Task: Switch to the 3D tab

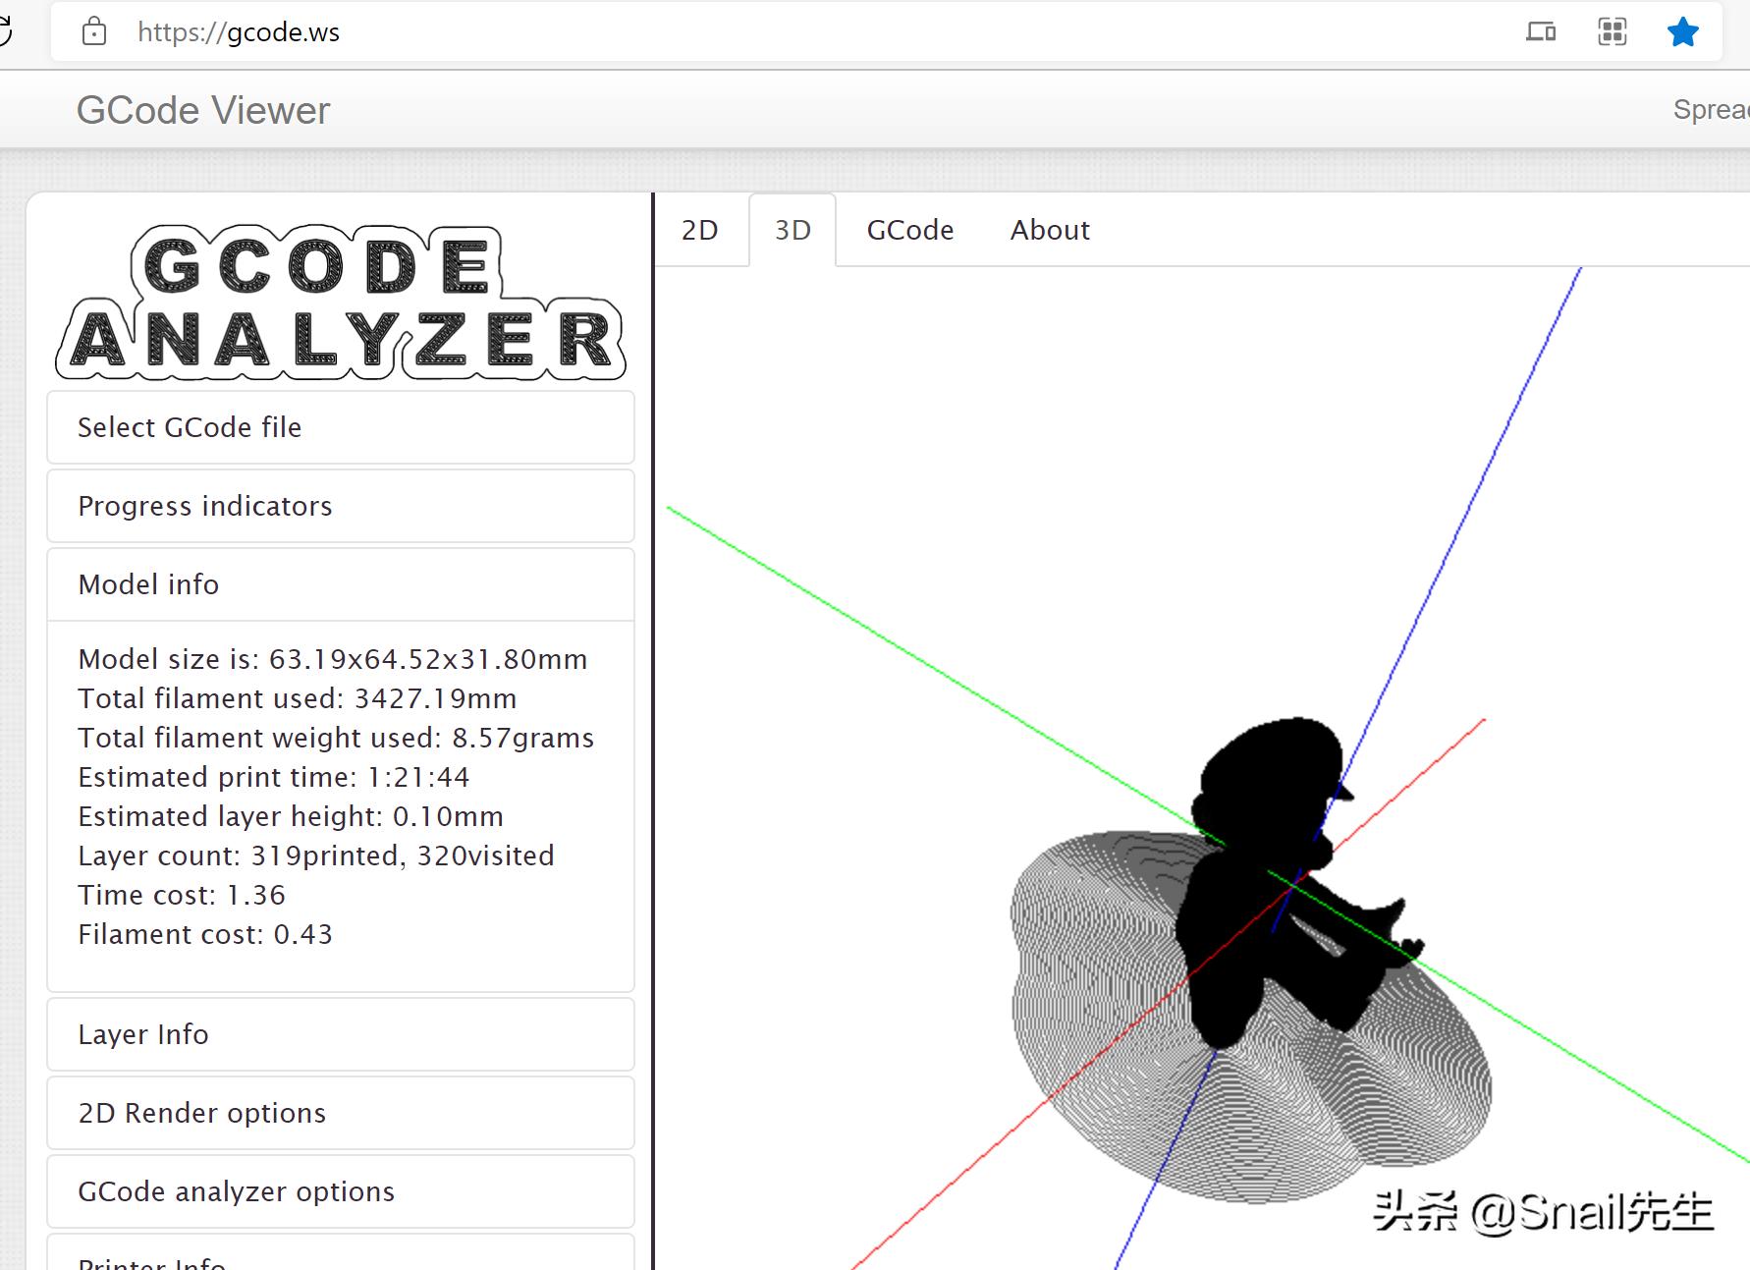Action: tap(793, 230)
